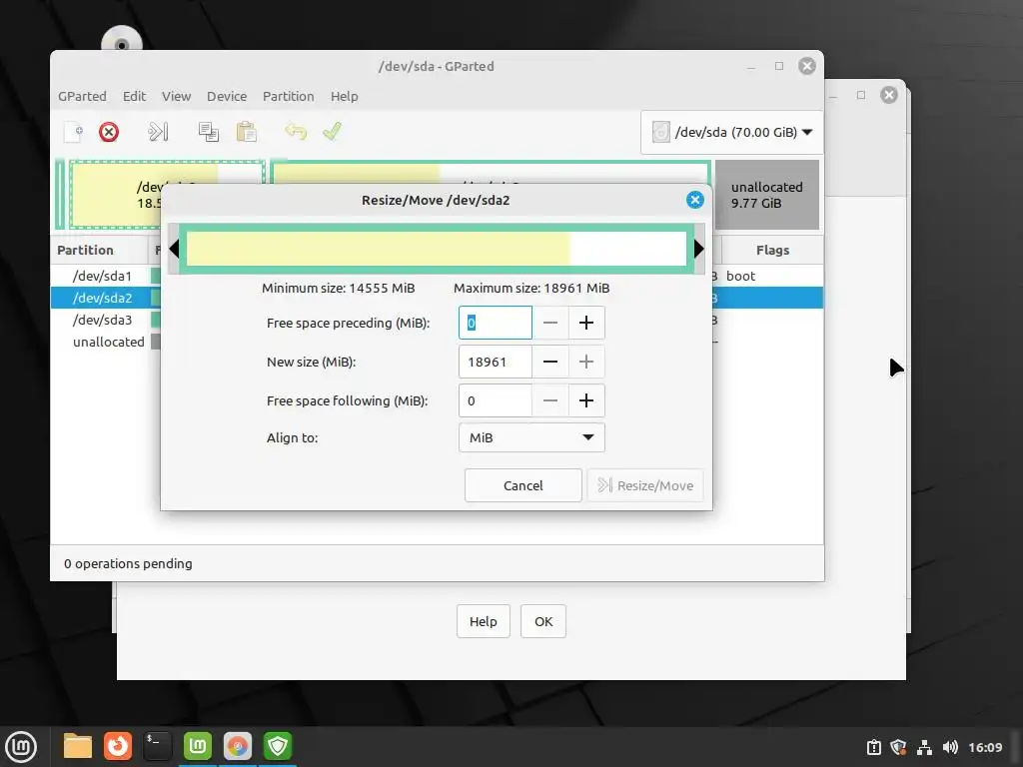
Task: Click the 16:09 clock
Action: 985,747
